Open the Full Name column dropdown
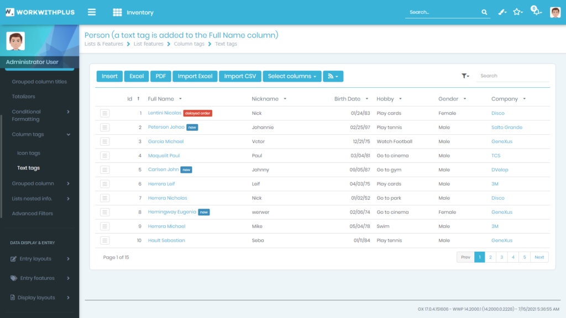 pyautogui.click(x=181, y=99)
